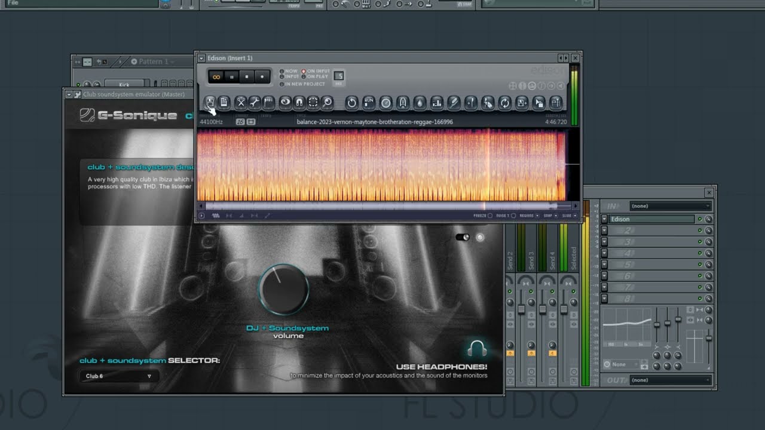
Task: Click Edison's ABC regions flag icon
Action: [x=268, y=103]
